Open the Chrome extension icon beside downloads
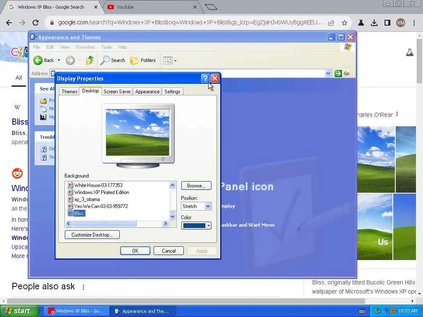423x317 pixels. [361, 23]
